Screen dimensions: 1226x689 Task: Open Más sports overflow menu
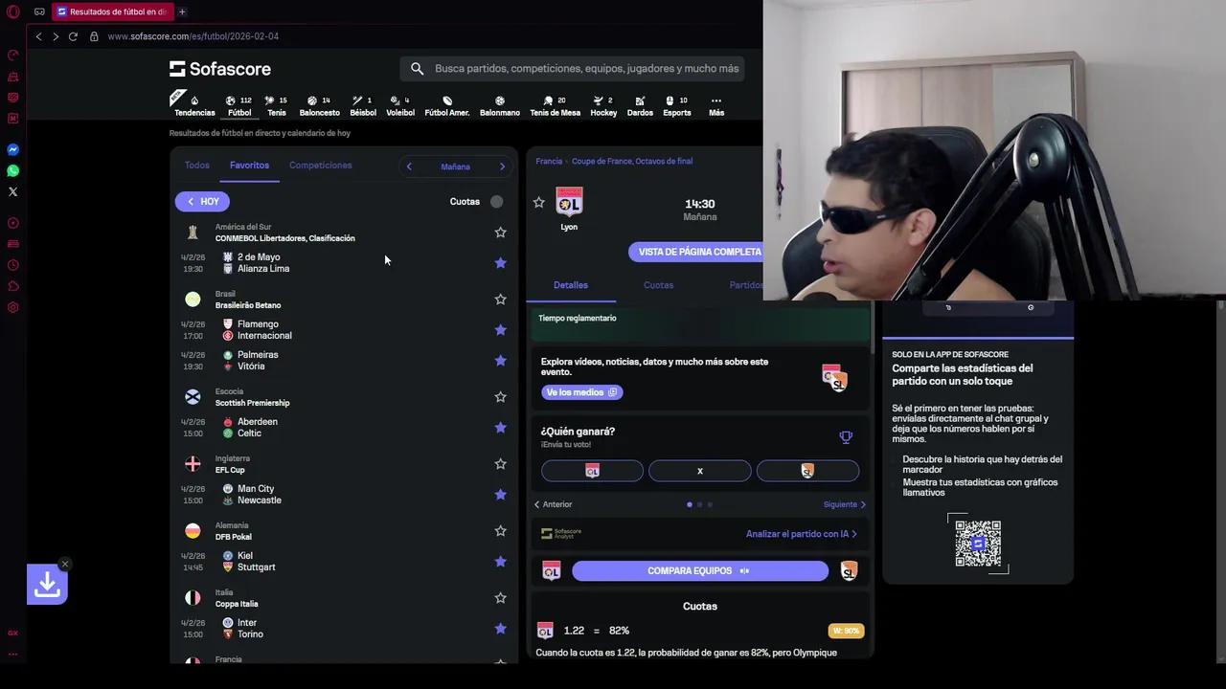tap(715, 105)
